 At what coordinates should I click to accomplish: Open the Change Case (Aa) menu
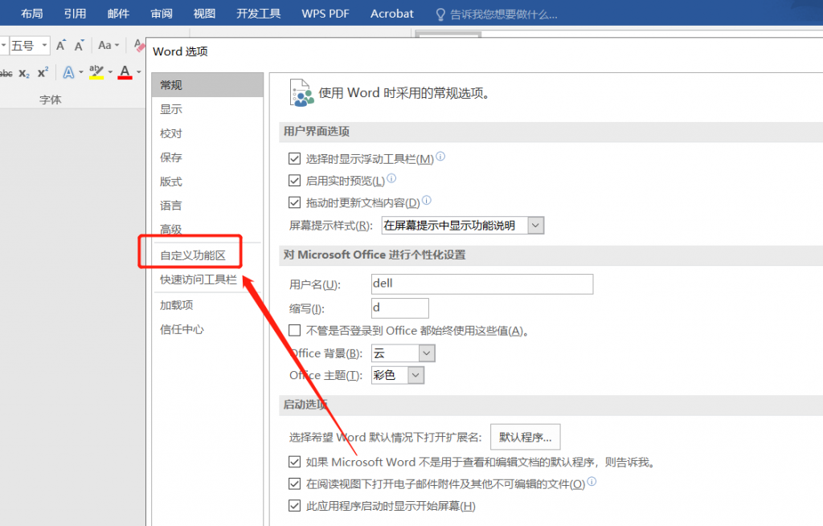coord(109,46)
